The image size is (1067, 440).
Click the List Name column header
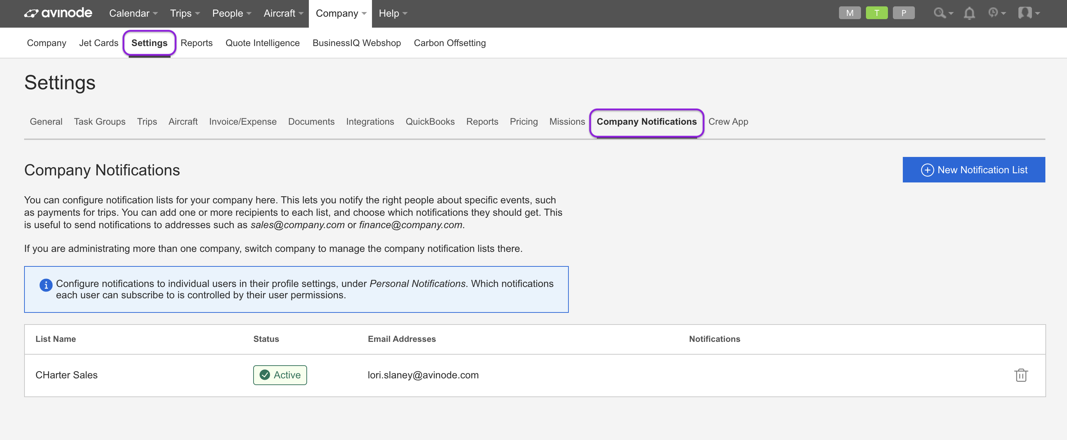coord(56,339)
